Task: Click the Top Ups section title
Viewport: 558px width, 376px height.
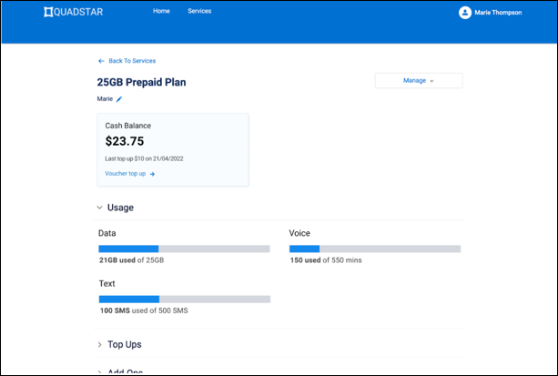Action: click(x=125, y=345)
